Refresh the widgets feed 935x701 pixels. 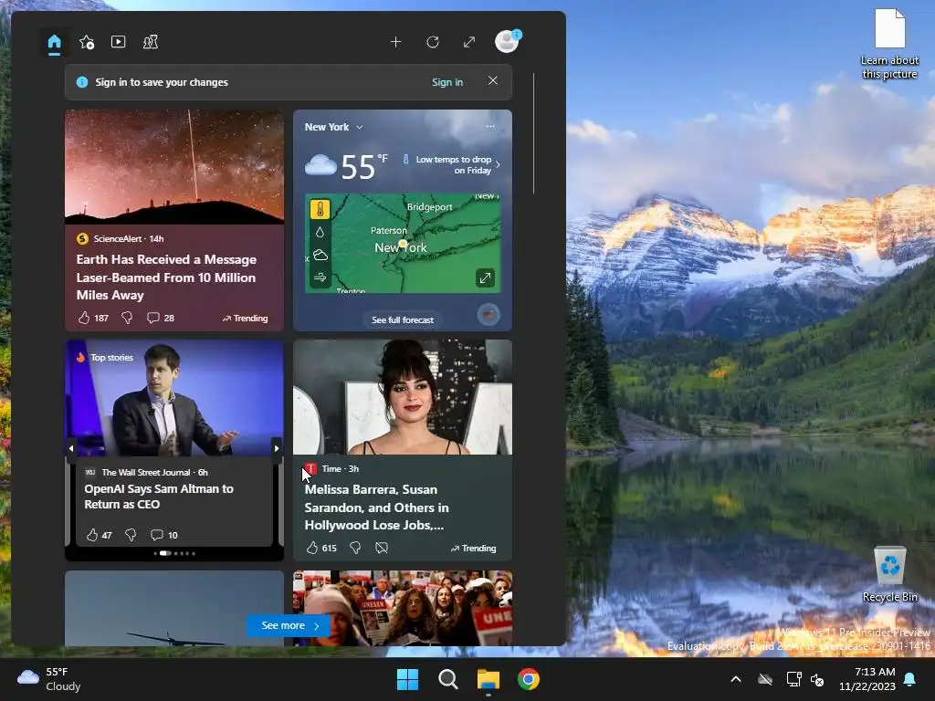[433, 42]
